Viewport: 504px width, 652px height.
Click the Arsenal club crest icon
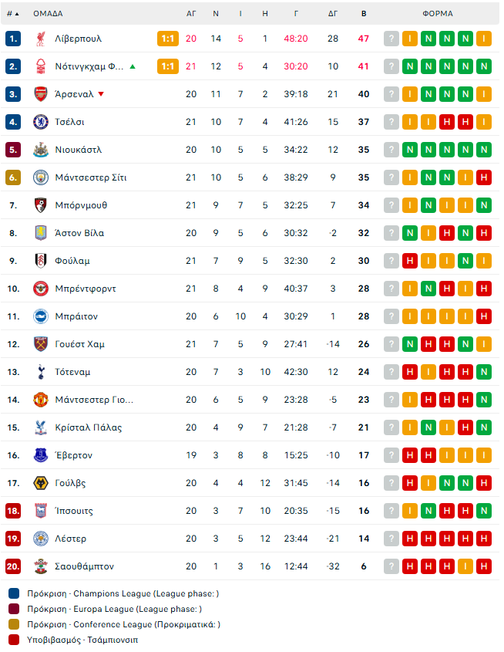click(41, 94)
